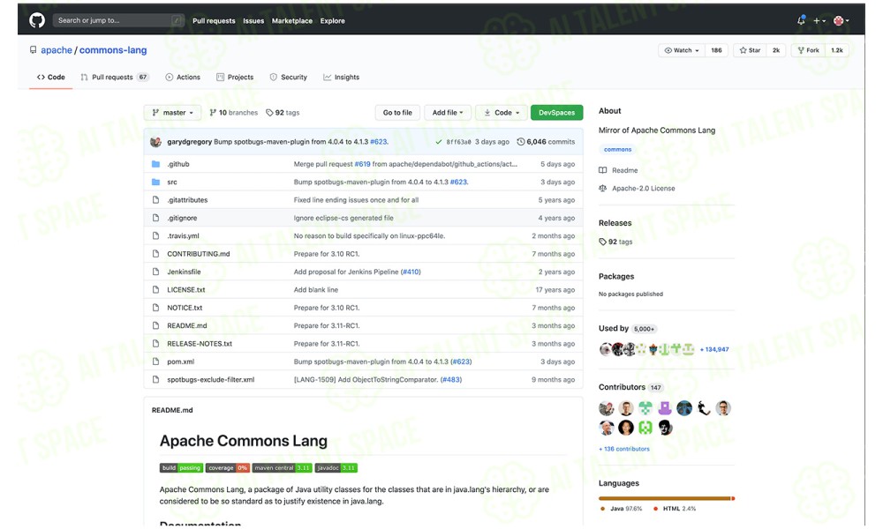This screenshot has width=883, height=529.
Task: View the 1.2k forks count
Action: coord(837,50)
